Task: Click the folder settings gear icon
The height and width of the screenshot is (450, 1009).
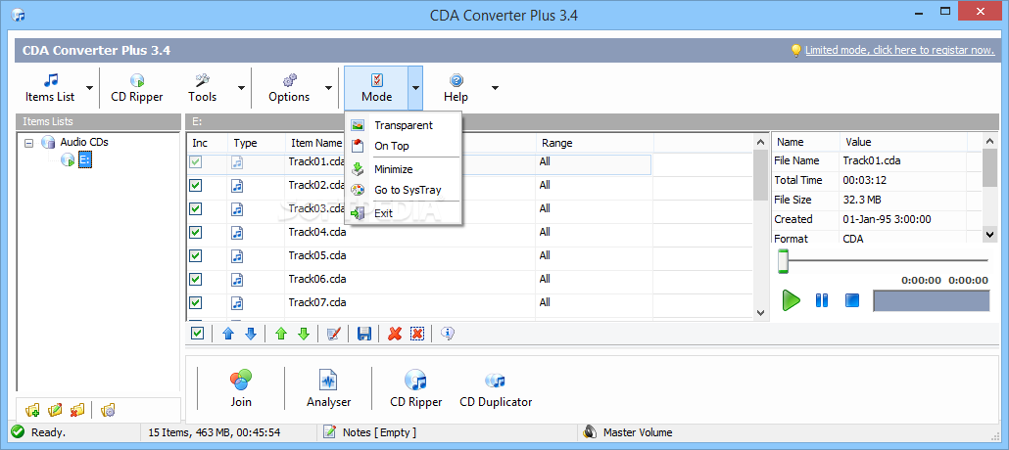Action: [108, 410]
